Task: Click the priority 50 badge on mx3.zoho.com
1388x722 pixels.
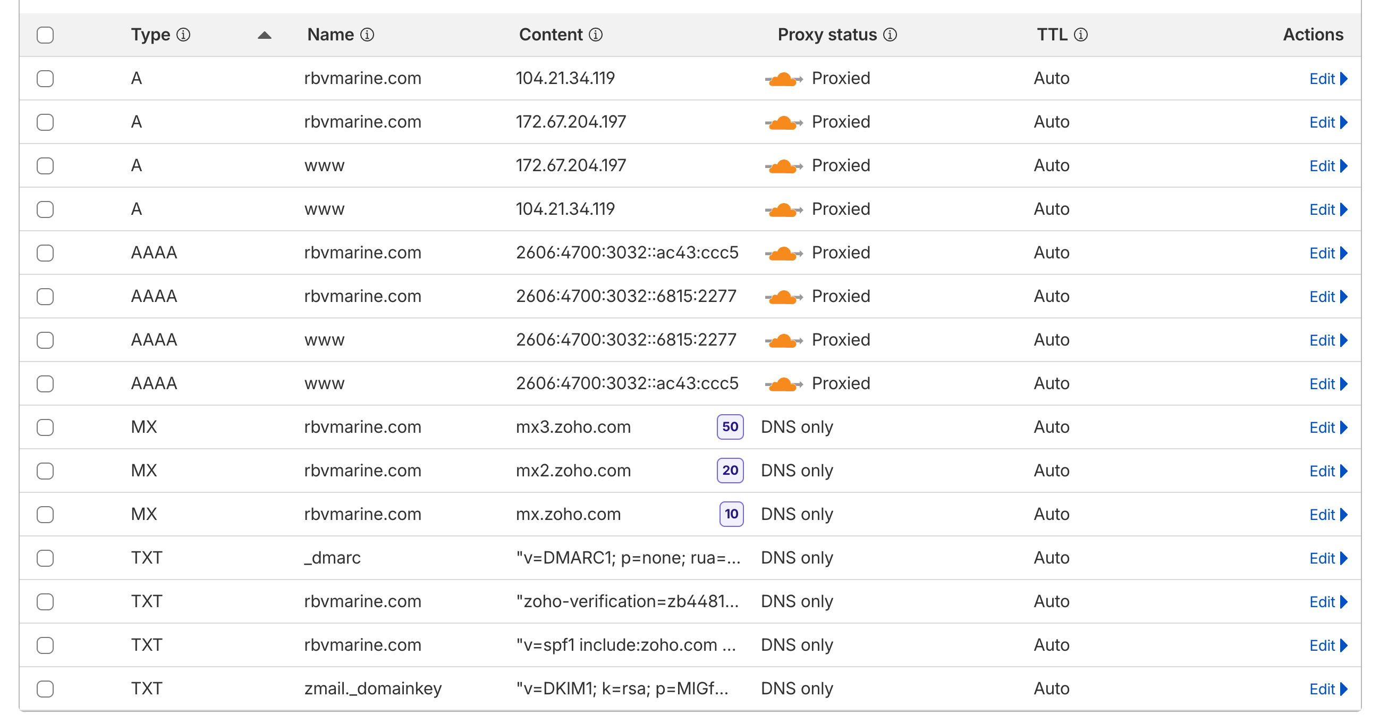Action: [730, 427]
